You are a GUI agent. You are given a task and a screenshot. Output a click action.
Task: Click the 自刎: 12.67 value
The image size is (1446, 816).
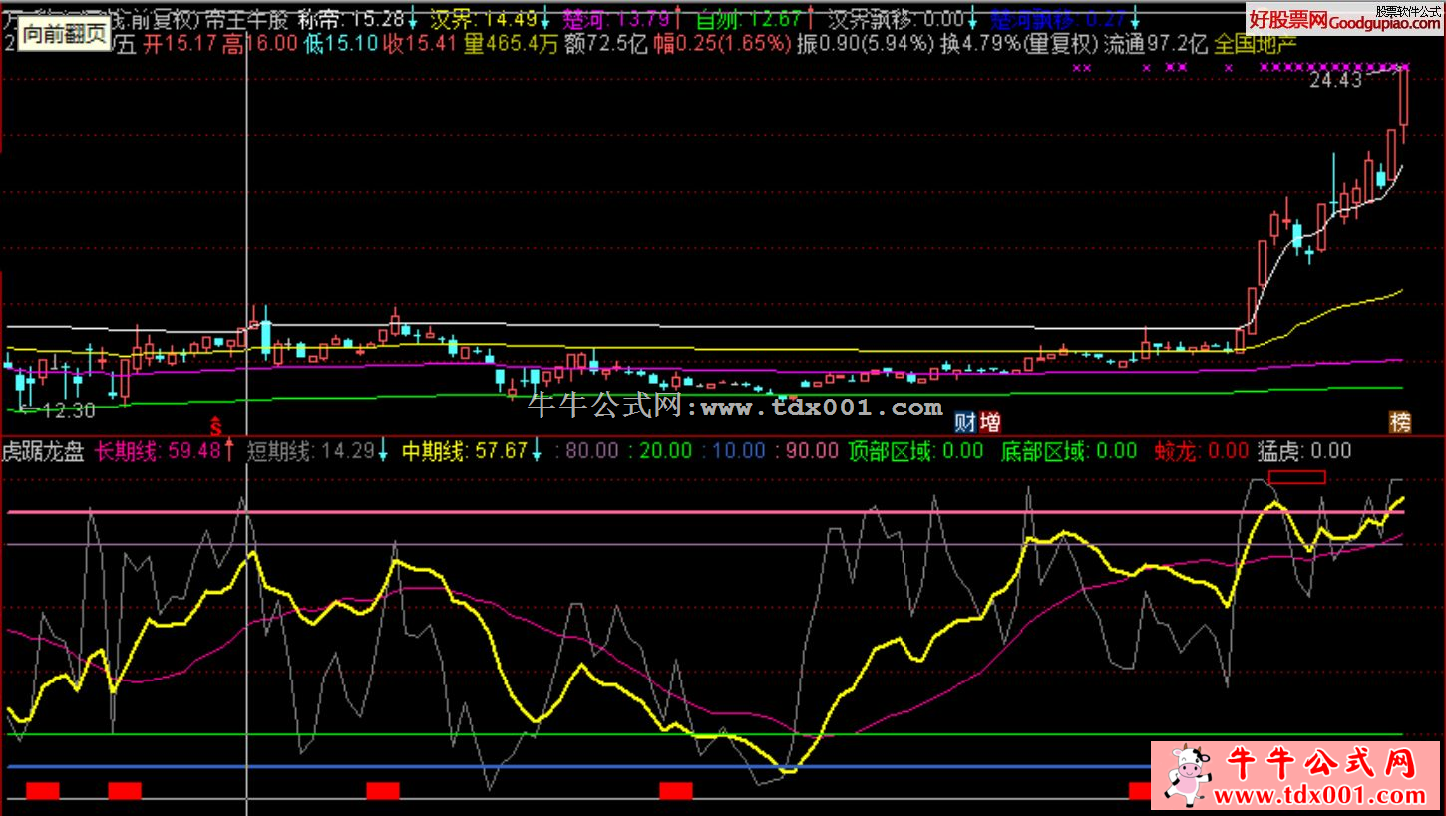pos(748,19)
